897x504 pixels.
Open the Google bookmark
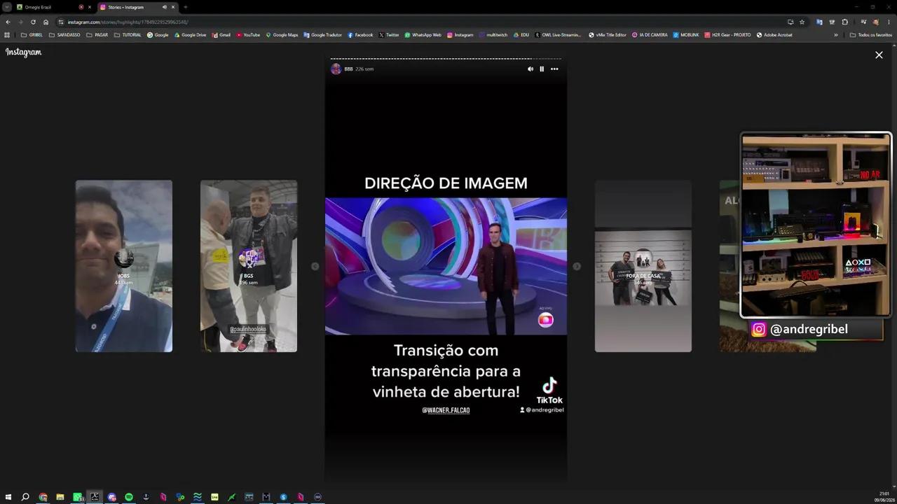(158, 35)
